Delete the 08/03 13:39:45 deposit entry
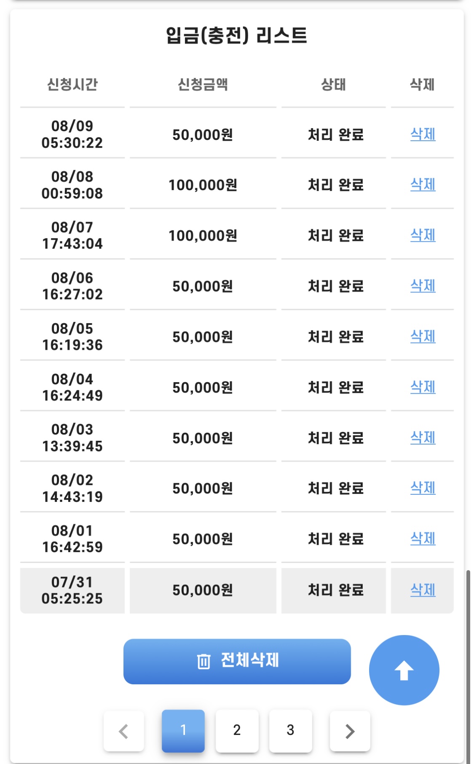Image resolution: width=474 pixels, height=764 pixels. coord(423,438)
